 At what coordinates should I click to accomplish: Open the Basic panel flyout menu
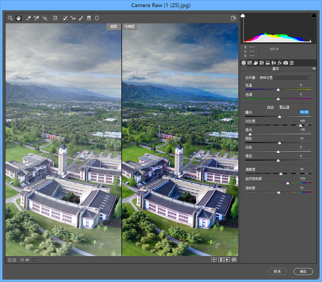pyautogui.click(x=314, y=68)
